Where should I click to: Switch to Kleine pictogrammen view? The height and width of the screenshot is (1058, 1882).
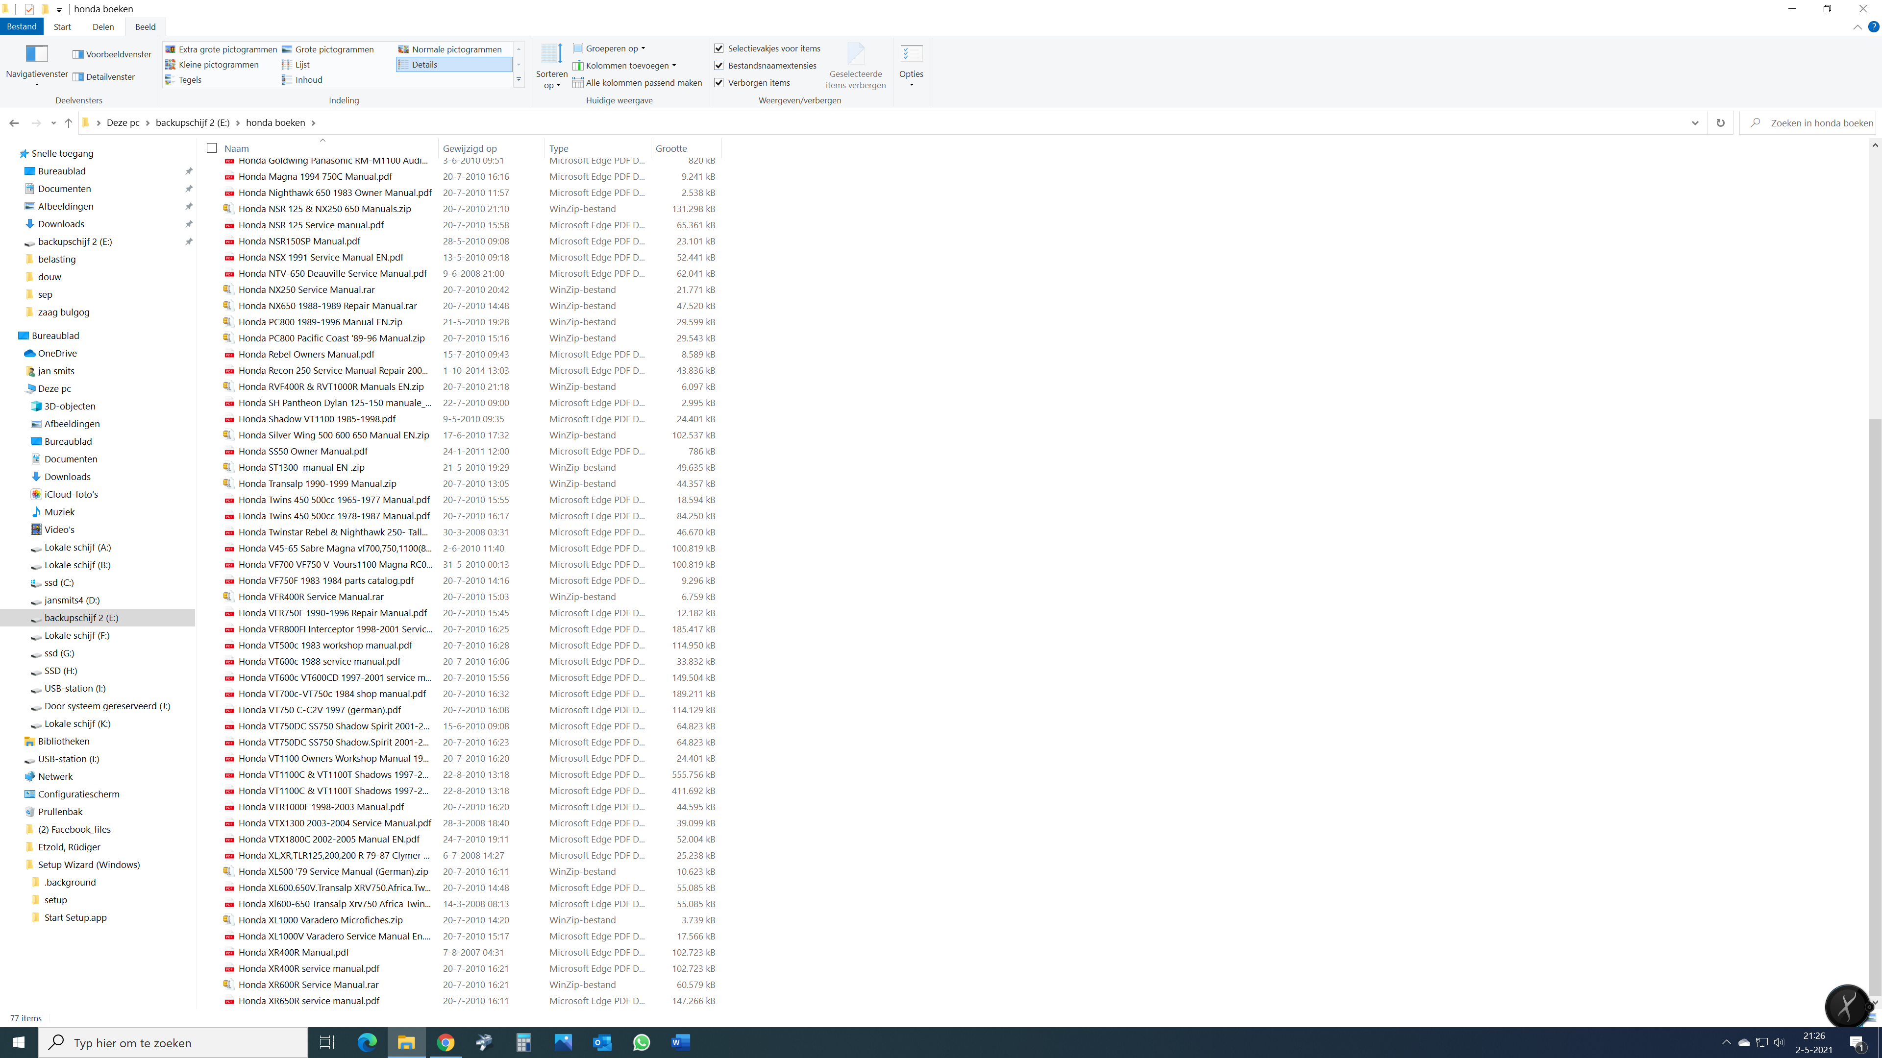pyautogui.click(x=213, y=64)
